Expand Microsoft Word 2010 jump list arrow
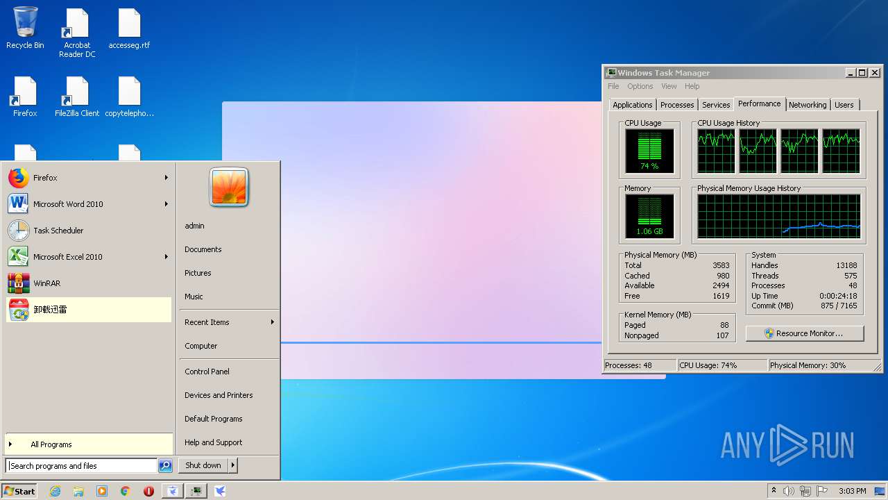 166,204
